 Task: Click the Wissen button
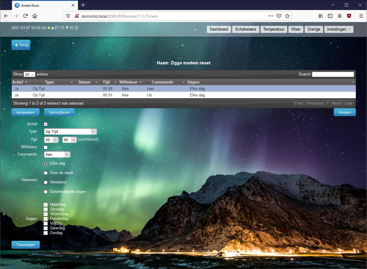tap(345, 112)
